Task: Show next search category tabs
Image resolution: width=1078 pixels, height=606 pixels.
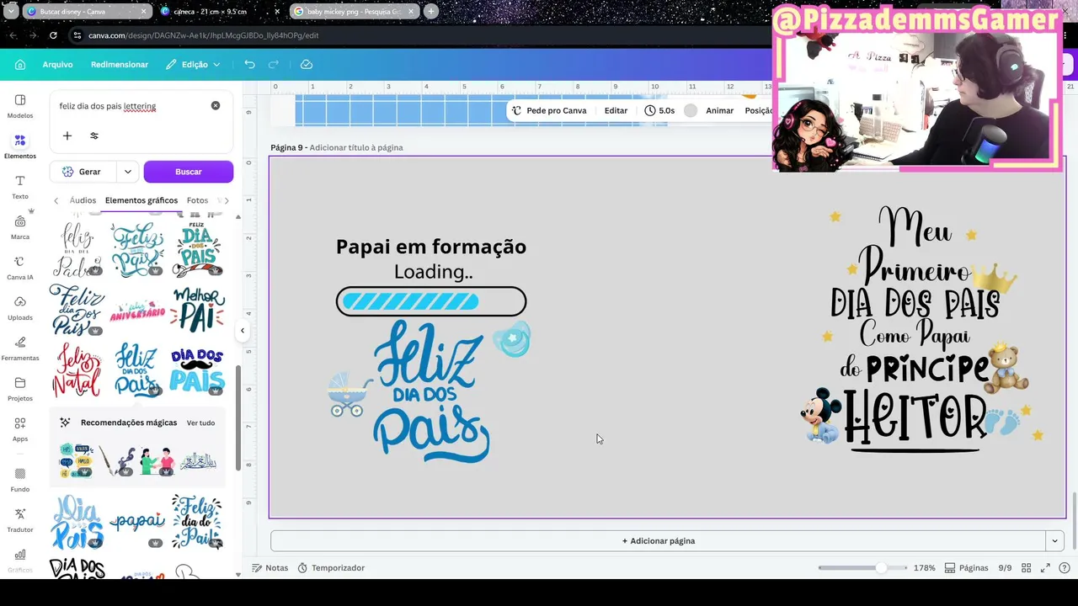Action: pyautogui.click(x=226, y=200)
